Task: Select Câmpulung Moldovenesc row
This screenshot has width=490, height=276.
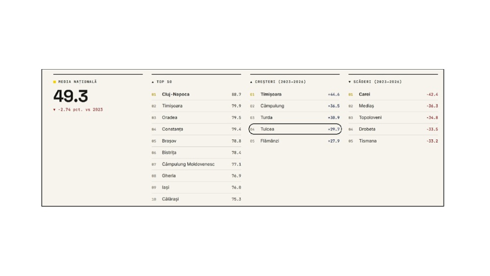Action: (196, 164)
